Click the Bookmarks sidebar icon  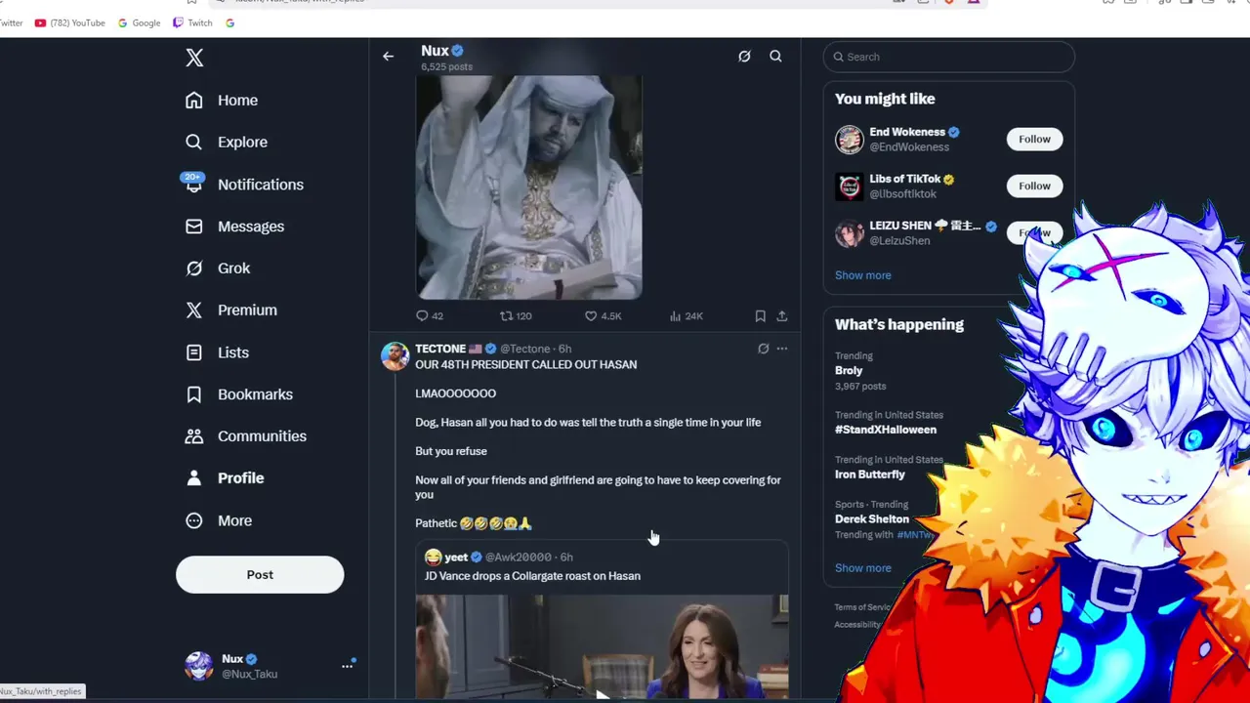(194, 394)
